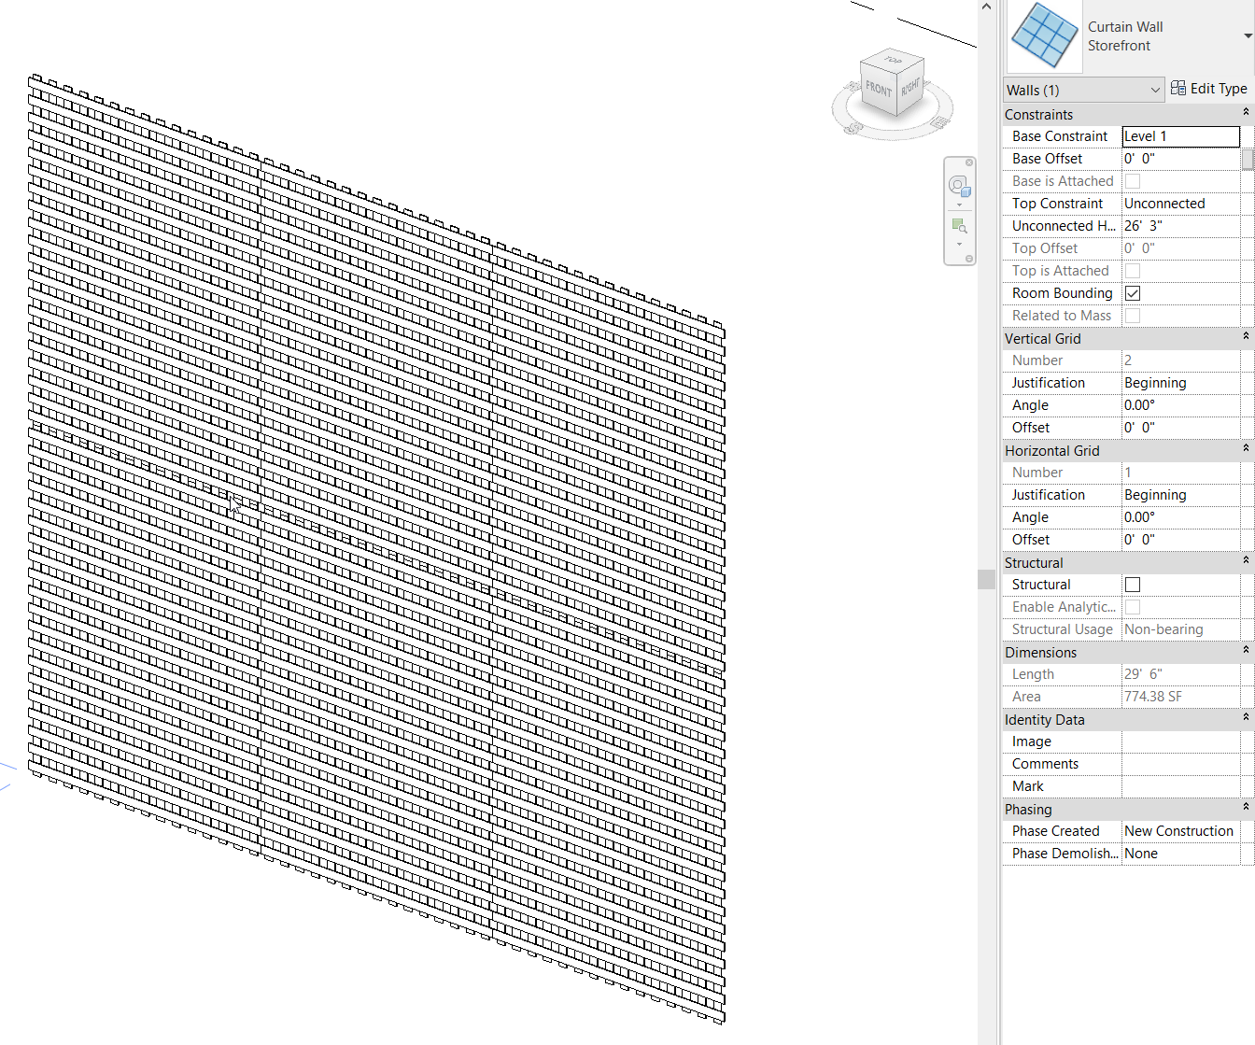Image resolution: width=1255 pixels, height=1045 pixels.
Task: Collapse the Vertical Grid section
Action: [x=1245, y=336]
